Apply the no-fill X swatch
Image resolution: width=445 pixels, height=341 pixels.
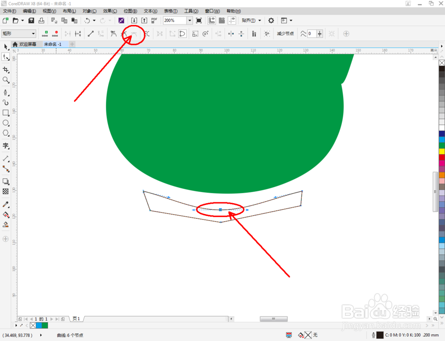(442, 63)
